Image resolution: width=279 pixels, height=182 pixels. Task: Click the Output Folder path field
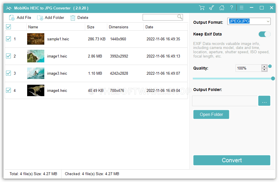point(225,101)
